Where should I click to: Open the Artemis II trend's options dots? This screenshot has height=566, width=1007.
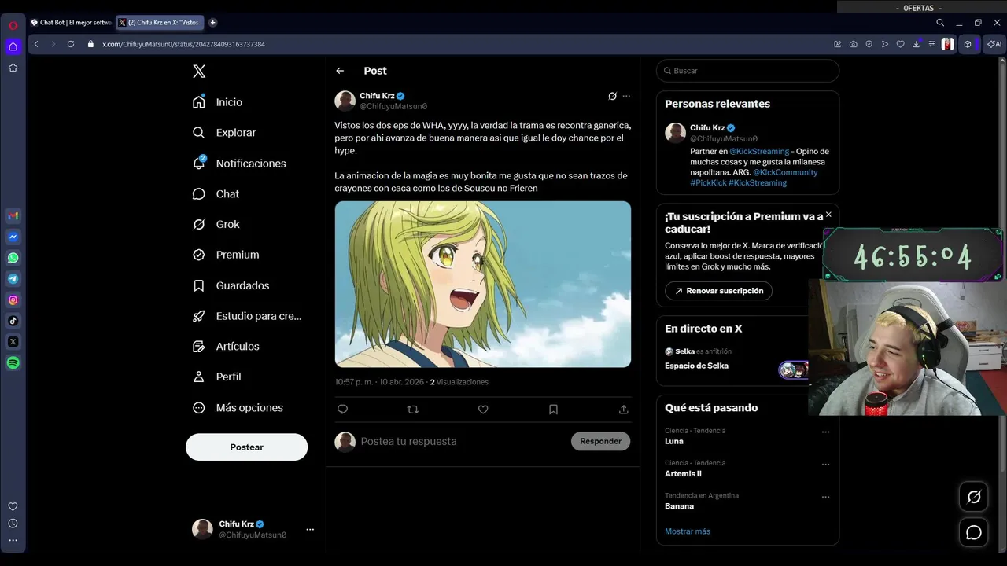(825, 465)
